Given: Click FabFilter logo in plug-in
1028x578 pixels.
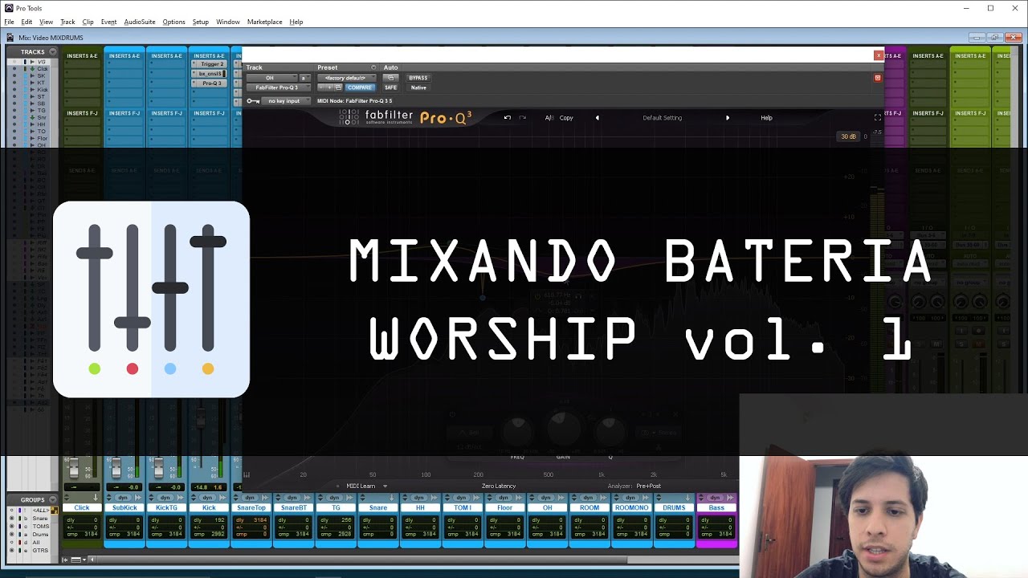Looking at the screenshot, I should point(349,118).
